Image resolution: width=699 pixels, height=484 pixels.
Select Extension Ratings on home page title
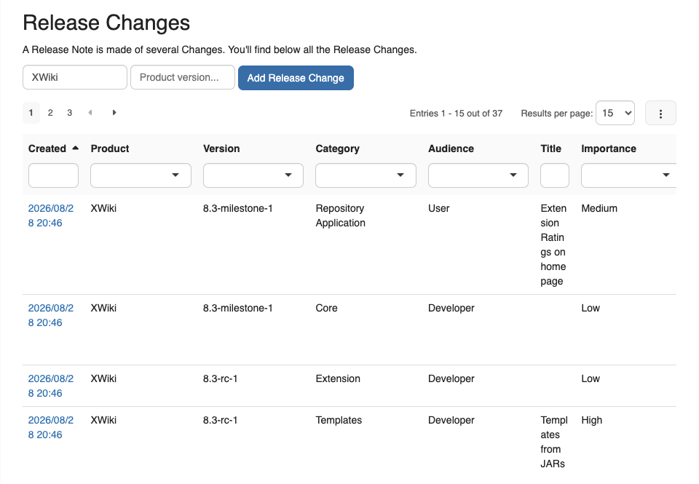pyautogui.click(x=553, y=245)
